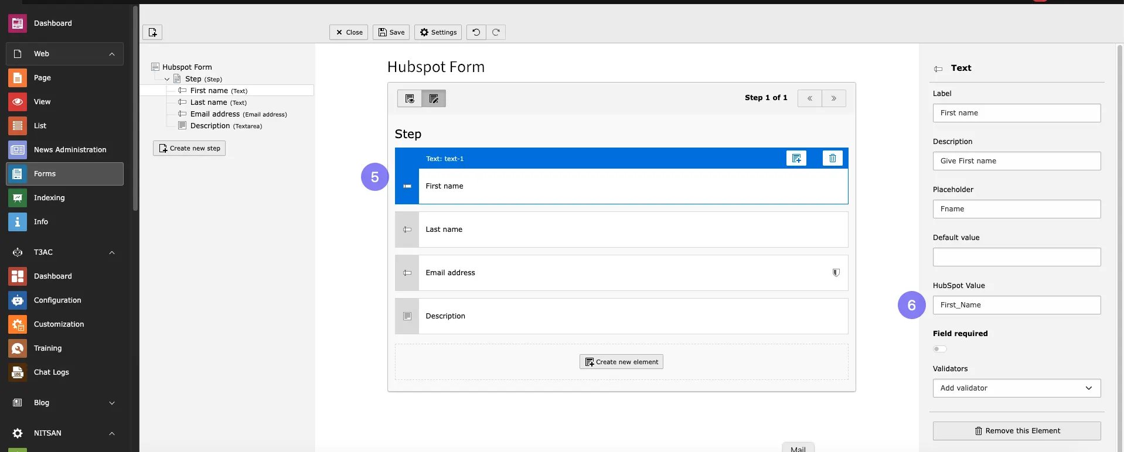The image size is (1124, 452).
Task: Click the HubSpot Value input field
Action: (x=1017, y=305)
